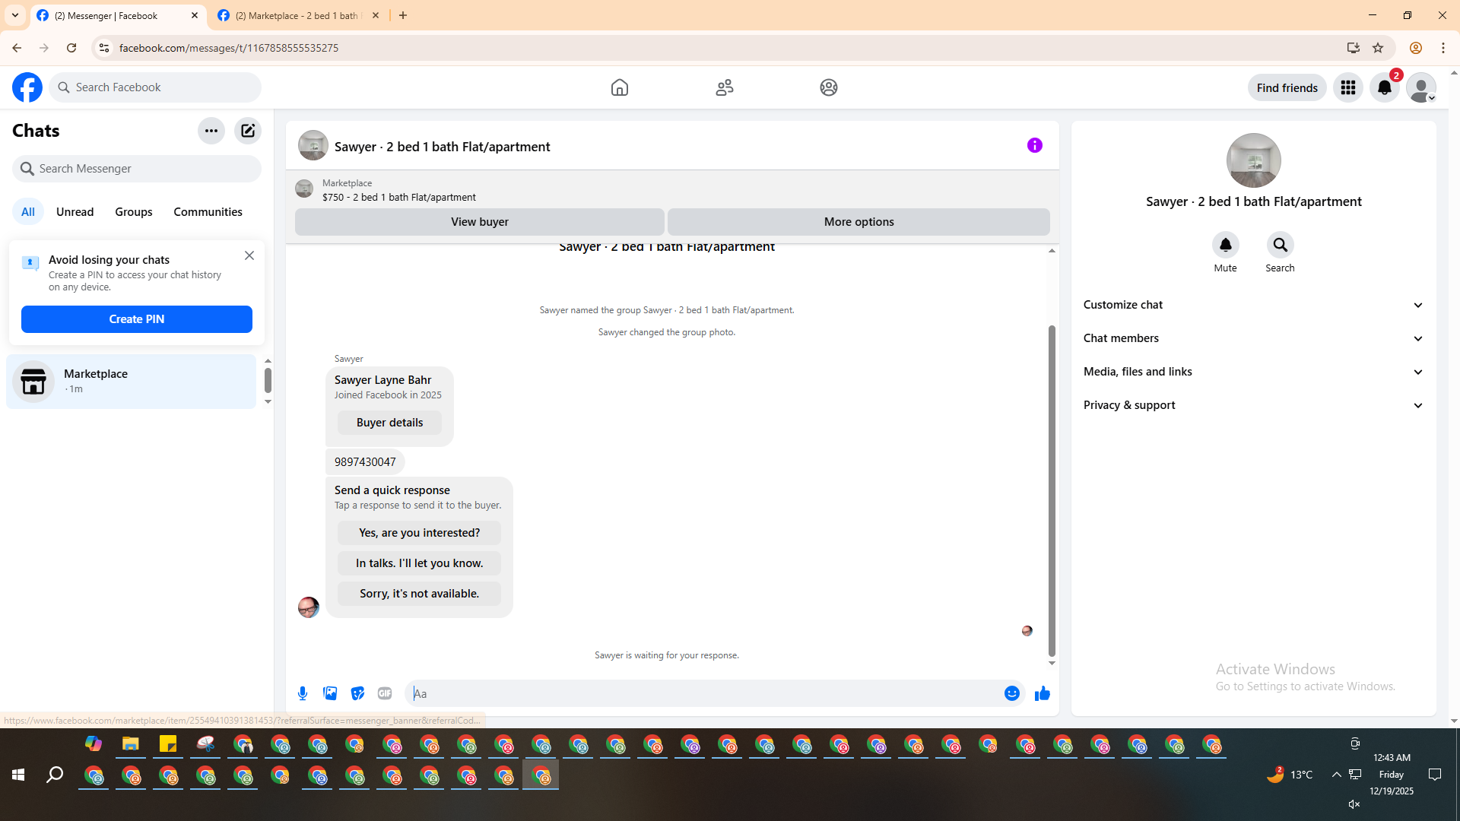Expand the Chat members section
This screenshot has height=821, width=1460.
(1253, 338)
